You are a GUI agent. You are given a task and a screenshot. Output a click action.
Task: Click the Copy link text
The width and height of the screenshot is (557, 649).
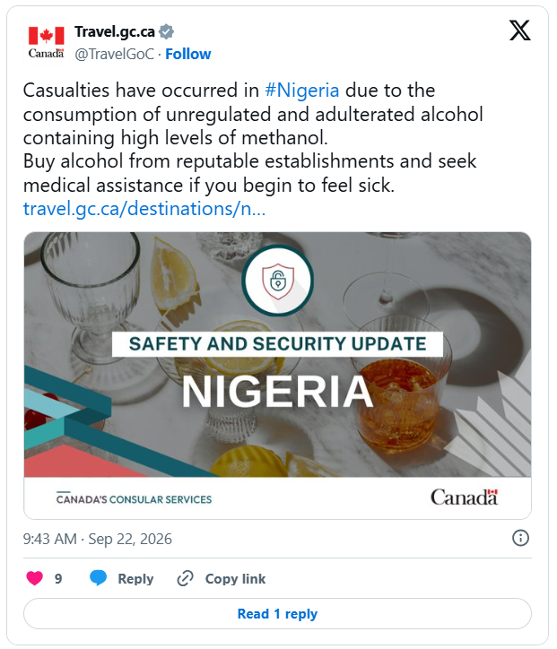click(x=235, y=579)
